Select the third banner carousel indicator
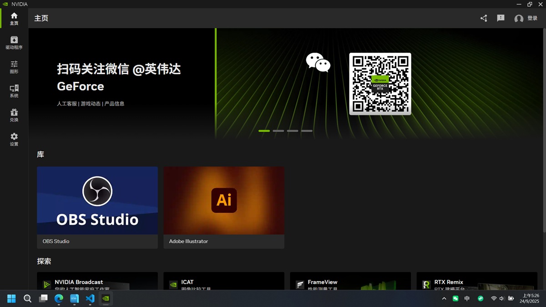This screenshot has height=307, width=546. click(293, 131)
